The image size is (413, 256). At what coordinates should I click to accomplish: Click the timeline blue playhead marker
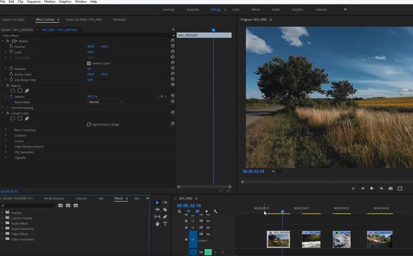(283, 211)
